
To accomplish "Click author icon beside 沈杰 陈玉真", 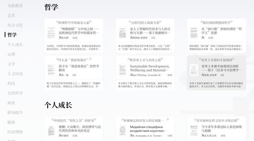I will (203, 136).
